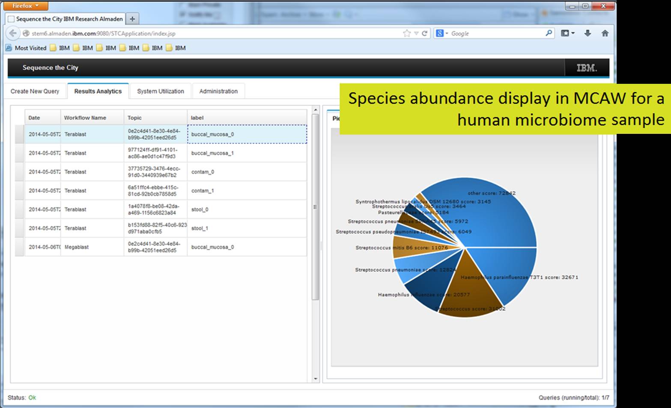
Task: Sort by the Date column header
Action: click(x=42, y=118)
